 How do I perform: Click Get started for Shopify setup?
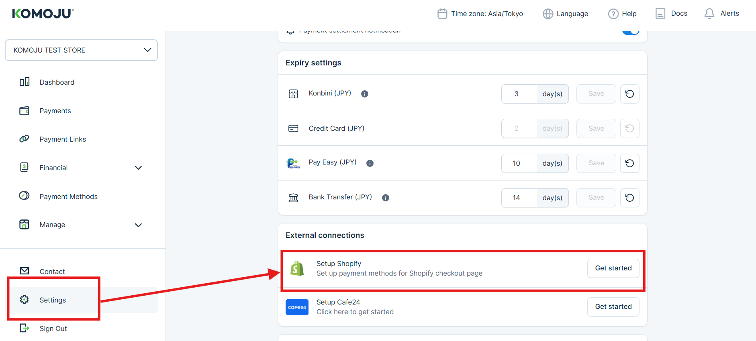[x=613, y=268]
